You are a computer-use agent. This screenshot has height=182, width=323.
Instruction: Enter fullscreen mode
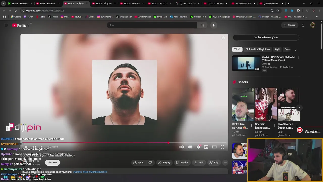coord(222,147)
